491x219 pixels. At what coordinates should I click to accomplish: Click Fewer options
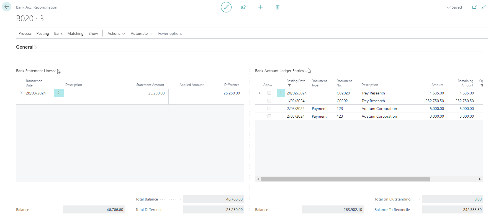[170, 33]
